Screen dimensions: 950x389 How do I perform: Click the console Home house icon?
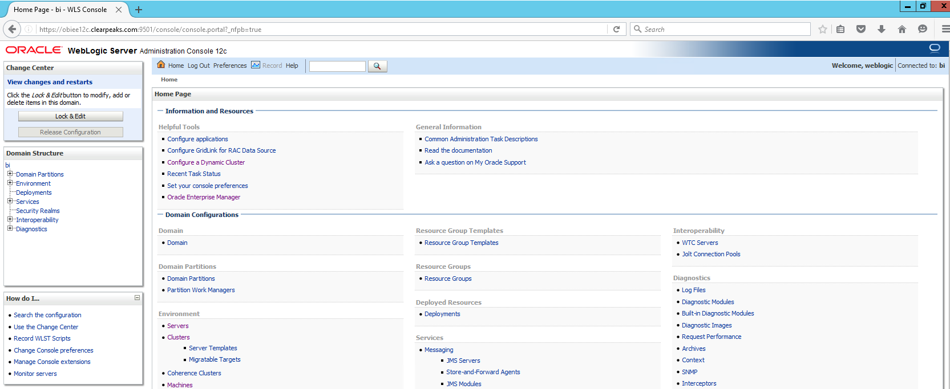coord(161,64)
